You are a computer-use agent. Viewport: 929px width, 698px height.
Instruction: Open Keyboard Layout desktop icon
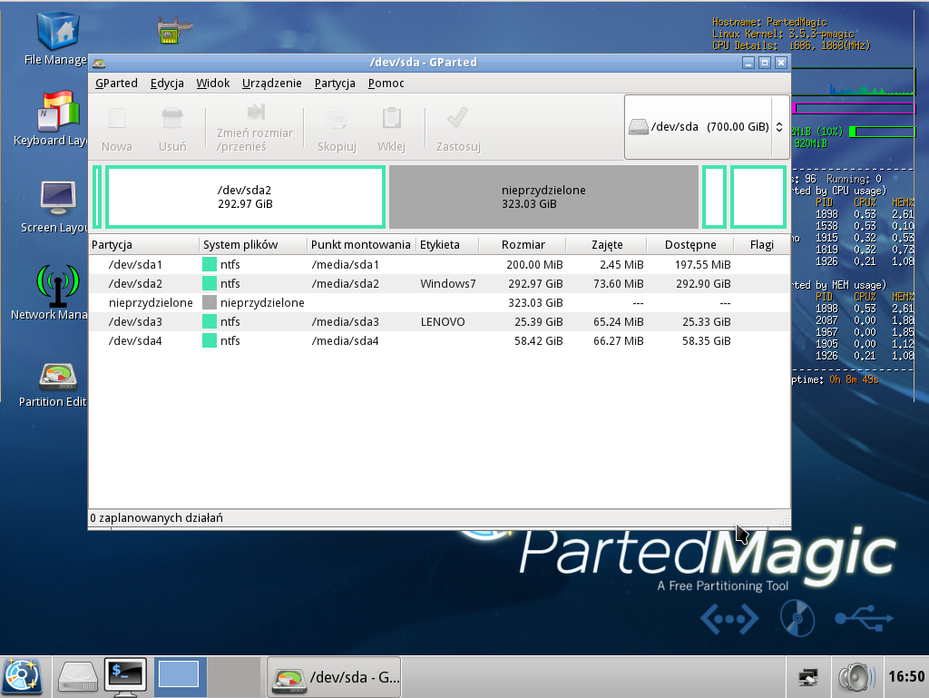pos(57,111)
